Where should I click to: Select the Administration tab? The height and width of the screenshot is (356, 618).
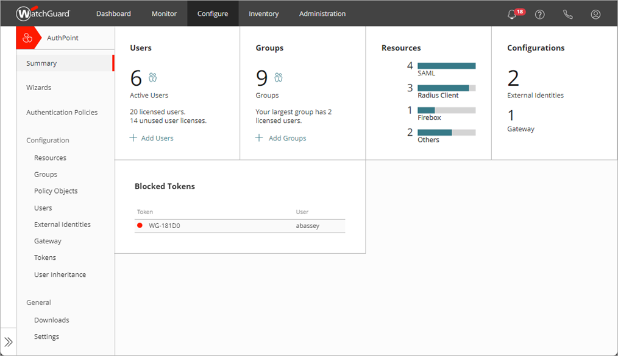[x=322, y=13]
